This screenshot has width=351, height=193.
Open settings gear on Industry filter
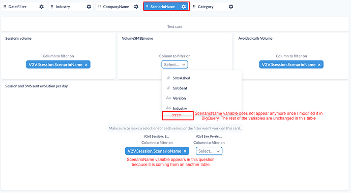[89, 7]
